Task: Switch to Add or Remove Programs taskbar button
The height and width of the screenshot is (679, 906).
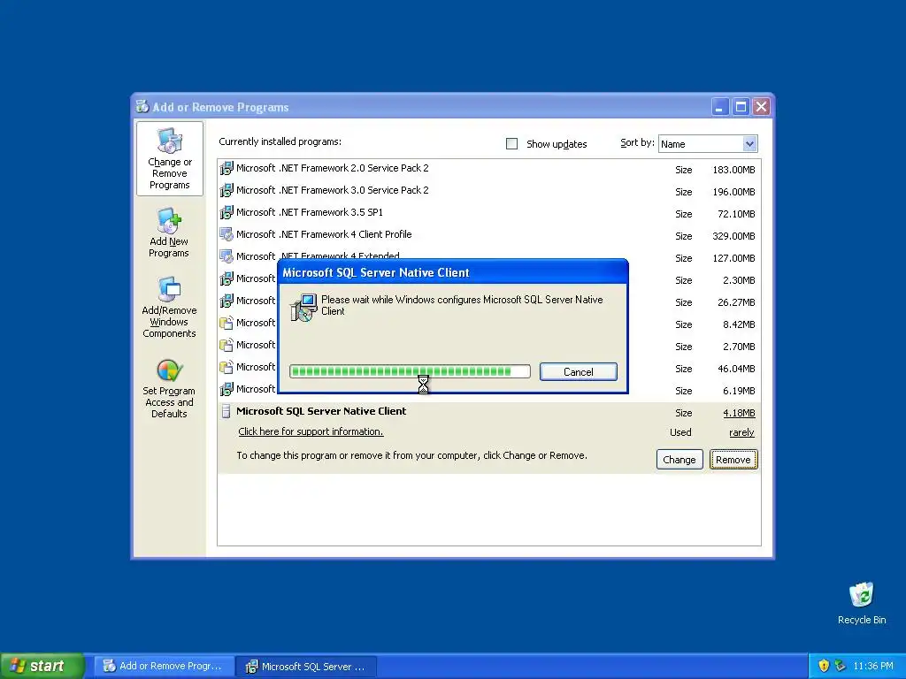Action: coord(164,666)
